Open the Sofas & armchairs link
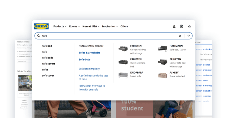Screen dimensions: 227x118 90,53
